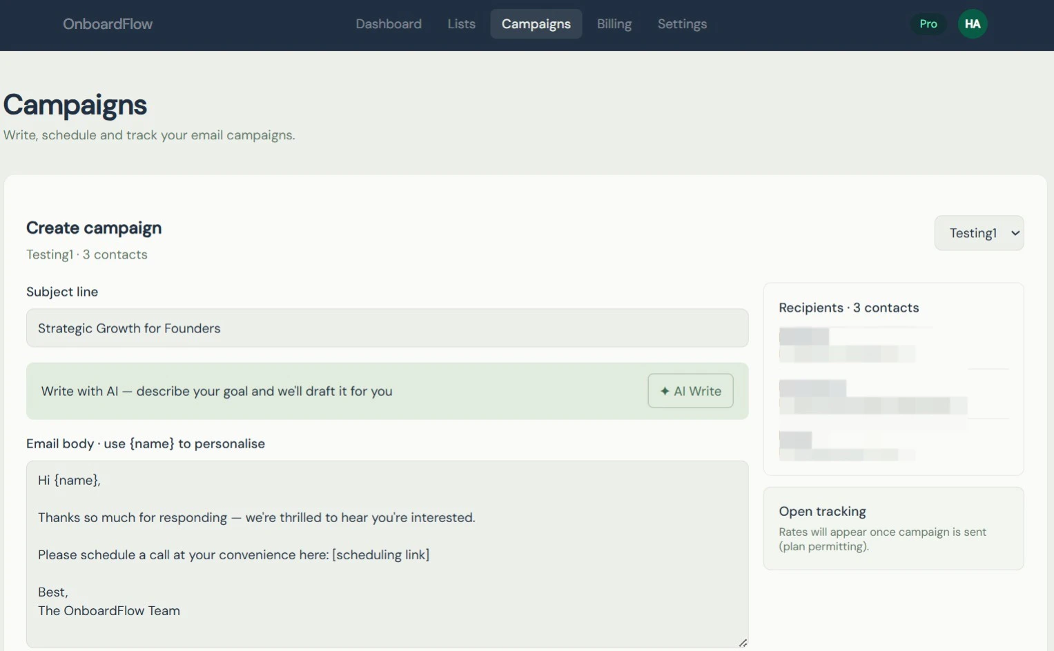
Task: Click the sparkle icon in AI Write
Action: click(x=665, y=391)
